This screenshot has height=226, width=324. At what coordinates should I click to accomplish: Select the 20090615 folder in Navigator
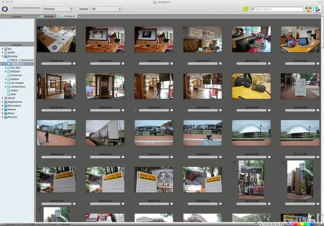click(17, 64)
